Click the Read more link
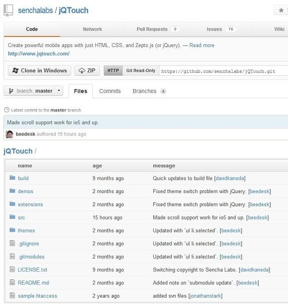The width and height of the screenshot is (288, 304). [202, 45]
